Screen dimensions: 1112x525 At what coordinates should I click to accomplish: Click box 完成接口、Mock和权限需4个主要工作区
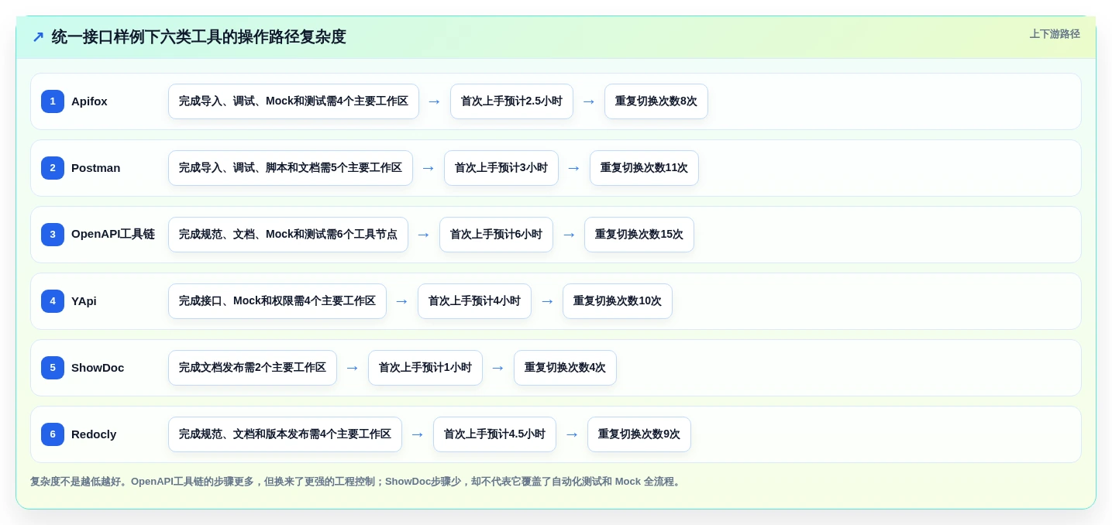(277, 301)
